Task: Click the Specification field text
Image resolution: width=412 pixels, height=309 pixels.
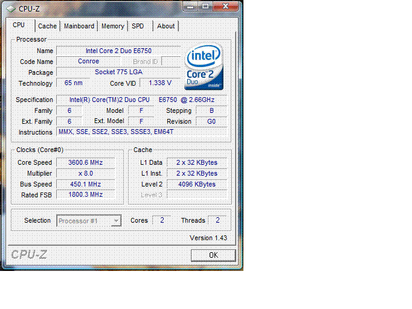Action: [141, 100]
